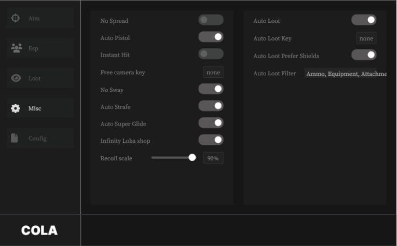Click the COLA logo
Image resolution: width=397 pixels, height=246 pixels.
click(39, 230)
